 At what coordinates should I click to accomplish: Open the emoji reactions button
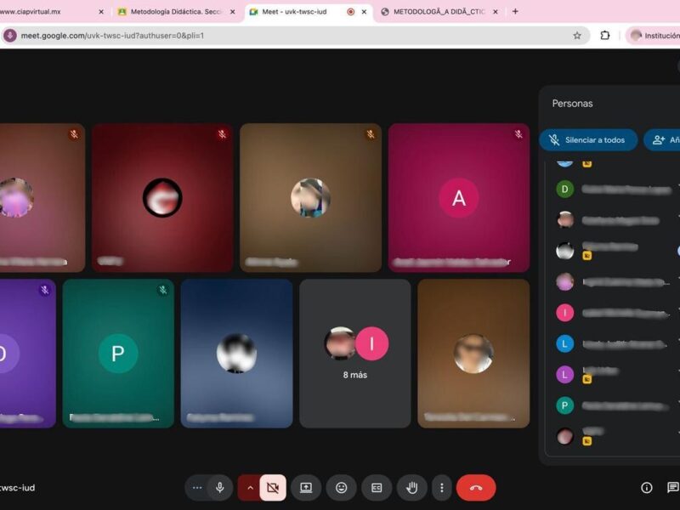tap(342, 487)
